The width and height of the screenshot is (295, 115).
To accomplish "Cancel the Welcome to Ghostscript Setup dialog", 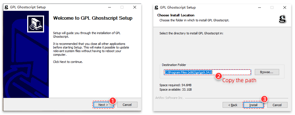I will click(127, 105).
